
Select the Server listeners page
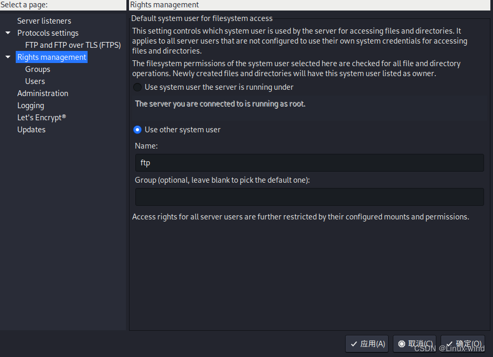click(x=45, y=20)
